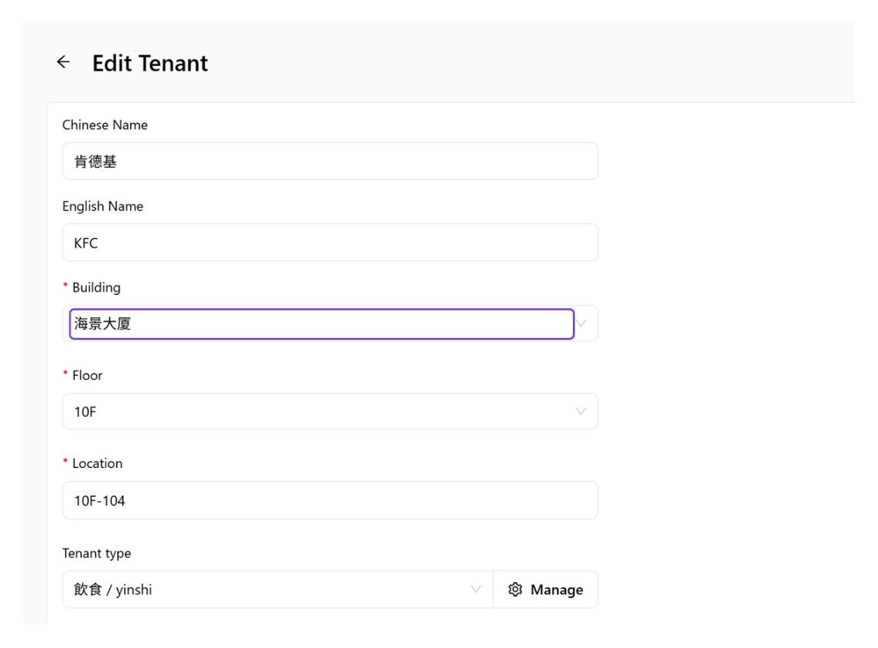Click the Floor selector showing 10F
Screen dimensions: 878x648
coord(330,411)
